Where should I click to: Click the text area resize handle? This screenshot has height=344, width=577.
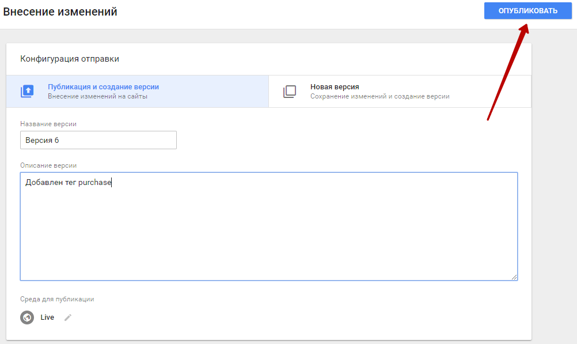[514, 277]
